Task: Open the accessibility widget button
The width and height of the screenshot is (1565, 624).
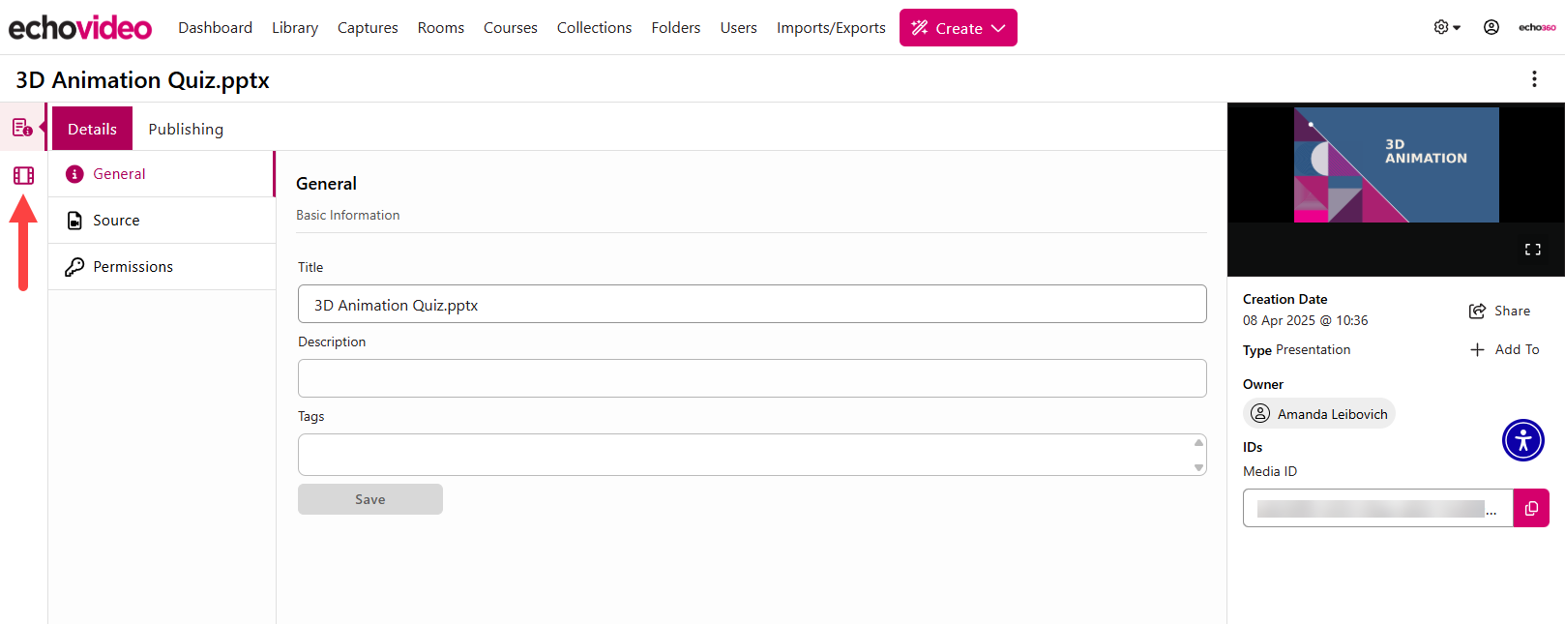Action: (x=1522, y=440)
